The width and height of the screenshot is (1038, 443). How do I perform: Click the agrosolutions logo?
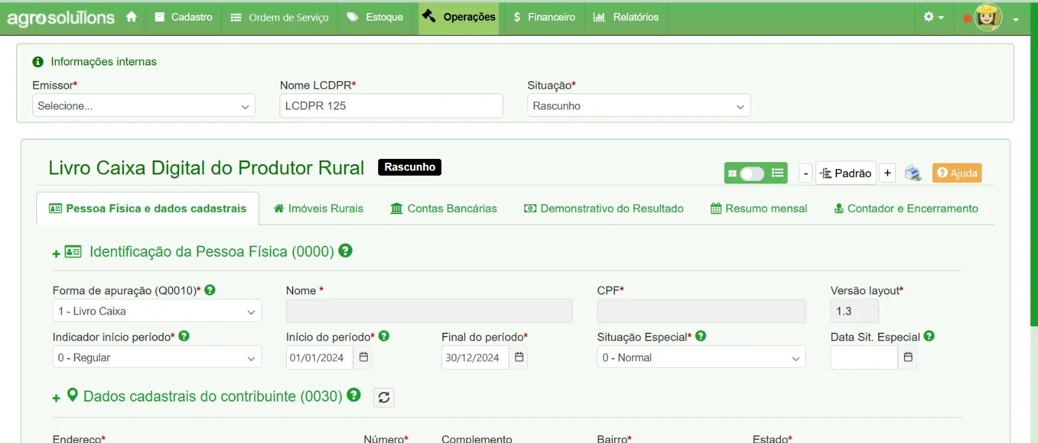[60, 18]
